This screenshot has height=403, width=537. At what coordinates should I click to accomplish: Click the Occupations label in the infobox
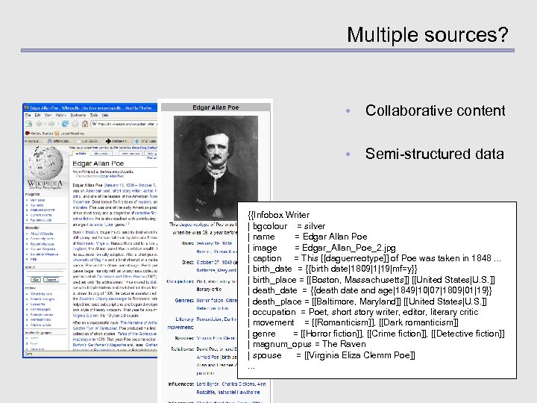[x=180, y=281]
